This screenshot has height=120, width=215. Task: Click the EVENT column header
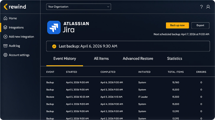(50, 72)
